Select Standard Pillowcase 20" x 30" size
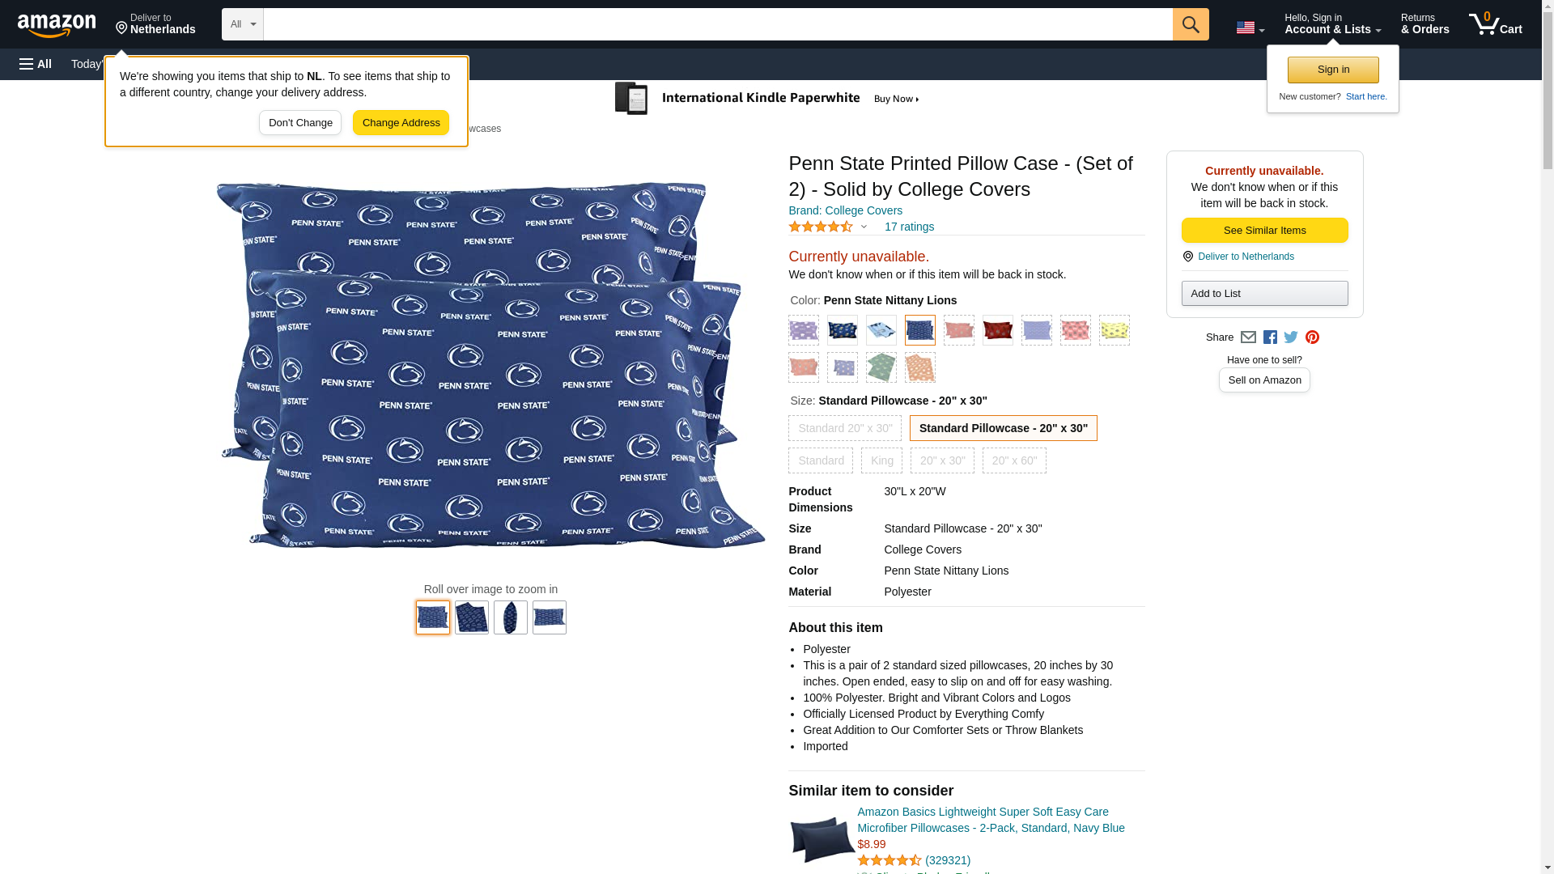 pos(1003,428)
